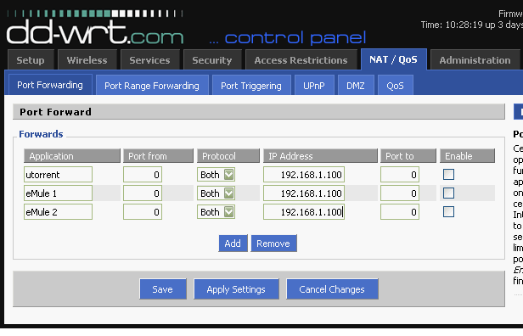
Task: Open the Setup tab
Action: point(31,60)
